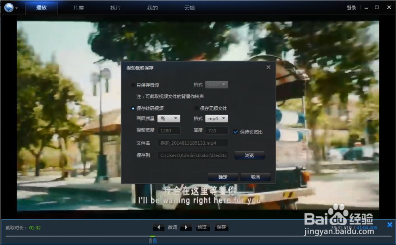This screenshot has width=396, height=245.
Task: Click the 保存到 path field
Action: [x=192, y=155]
